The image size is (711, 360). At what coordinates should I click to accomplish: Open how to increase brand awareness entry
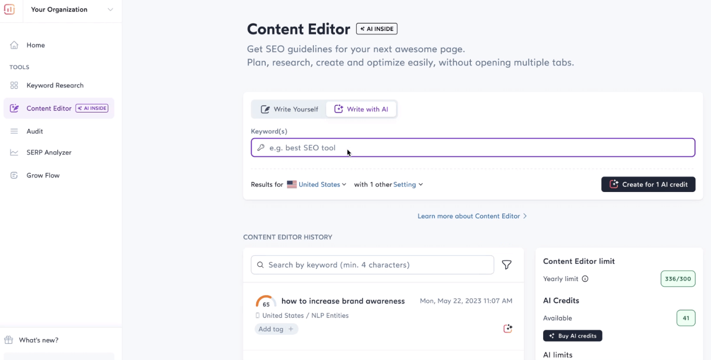coord(343,301)
